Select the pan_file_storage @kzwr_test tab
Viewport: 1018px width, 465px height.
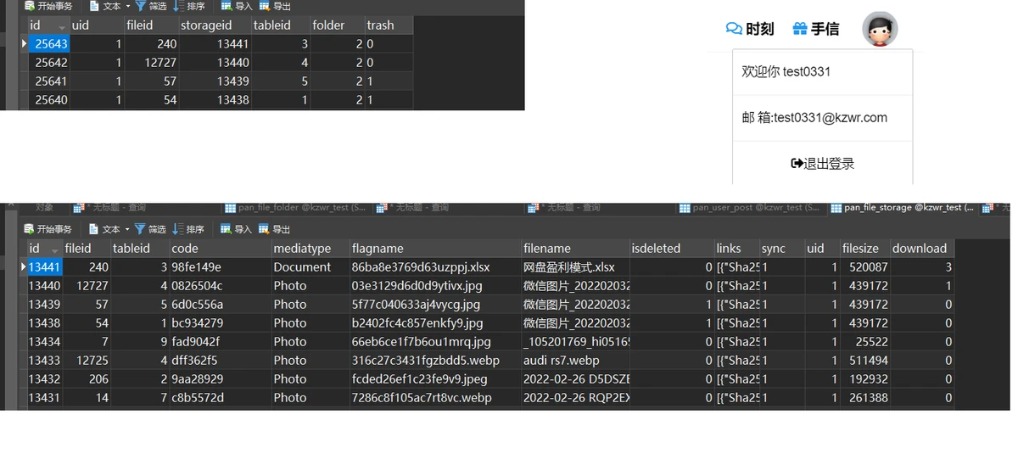903,208
